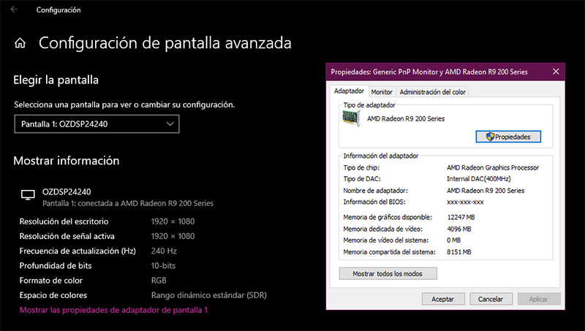Click the Configuración title text
Image resolution: width=585 pixels, height=331 pixels.
[58, 10]
